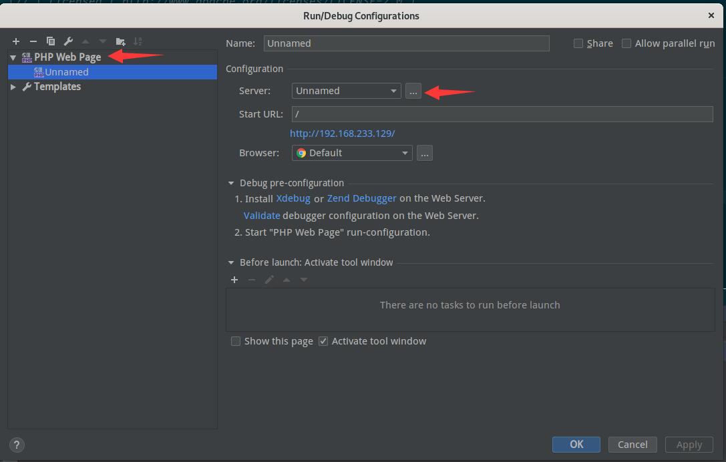The width and height of the screenshot is (726, 462).
Task: Edit before launch task pencil icon
Action: [269, 280]
